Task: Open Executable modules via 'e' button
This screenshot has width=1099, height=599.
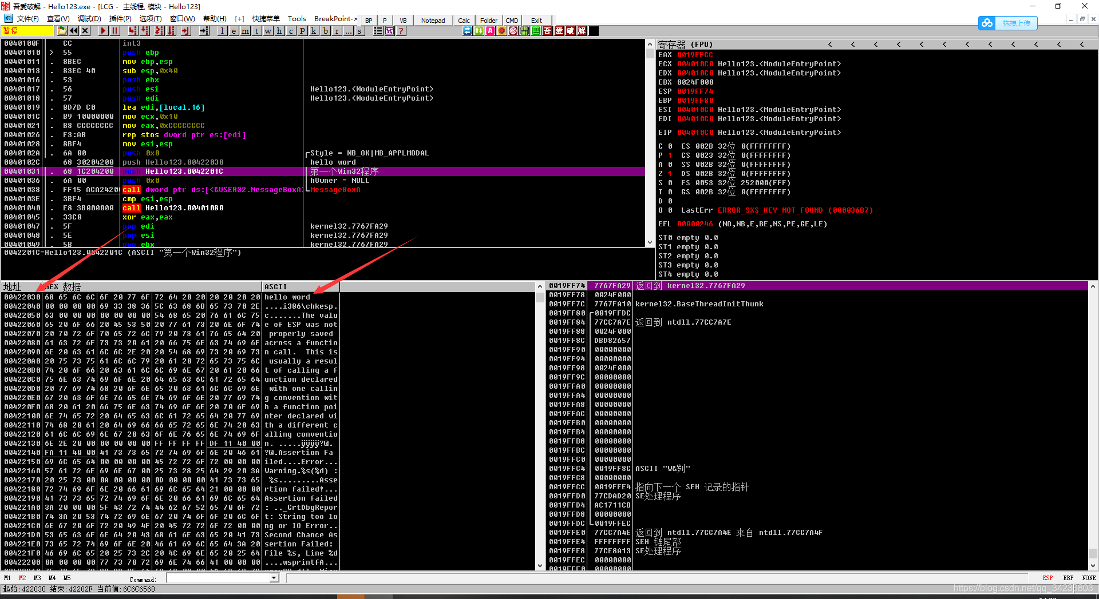Action: pyautogui.click(x=234, y=31)
